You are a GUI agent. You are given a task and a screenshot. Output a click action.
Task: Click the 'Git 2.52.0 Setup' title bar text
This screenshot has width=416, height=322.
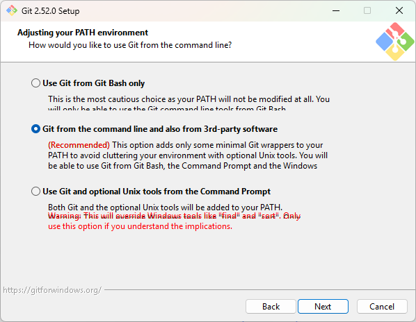click(x=50, y=11)
